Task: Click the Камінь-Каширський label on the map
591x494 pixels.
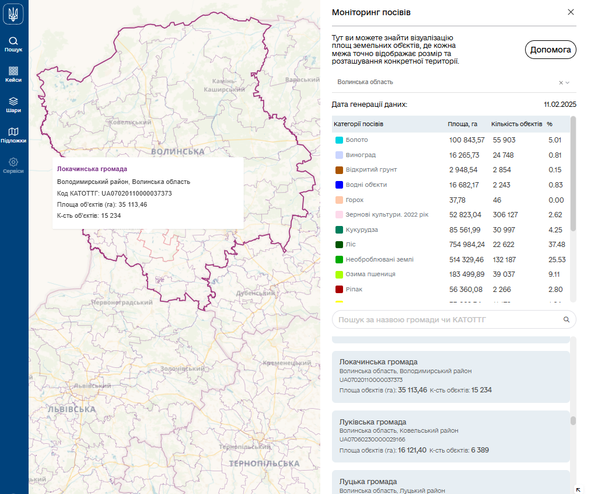Action: 224,85
